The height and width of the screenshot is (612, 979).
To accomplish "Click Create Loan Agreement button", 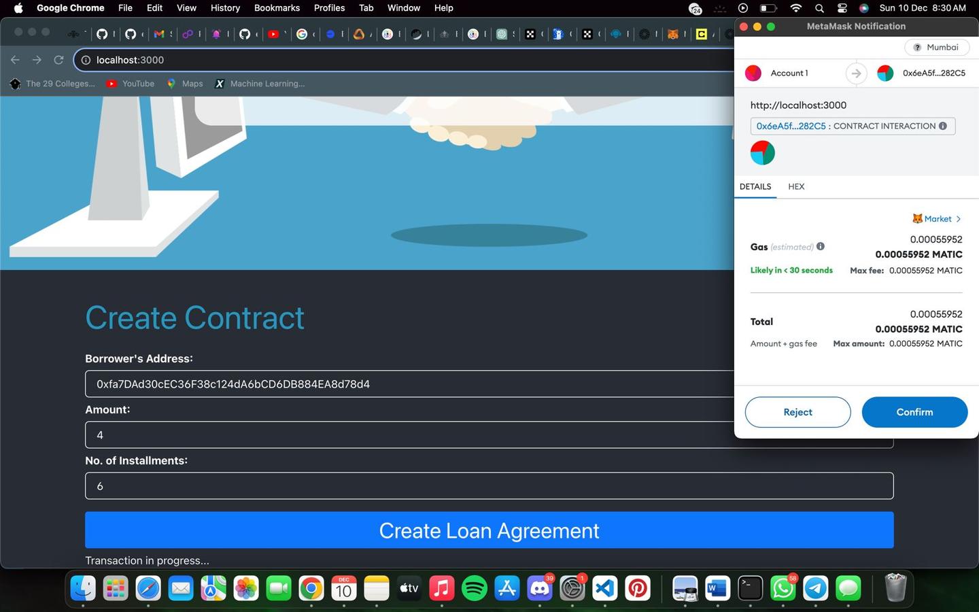I will pyautogui.click(x=489, y=530).
